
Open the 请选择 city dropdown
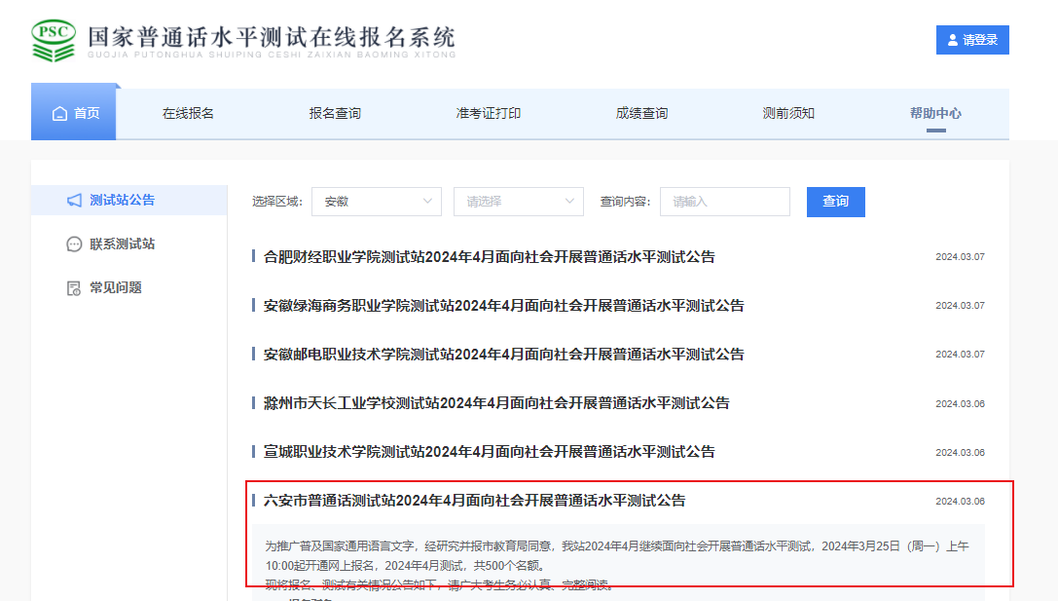click(x=518, y=202)
